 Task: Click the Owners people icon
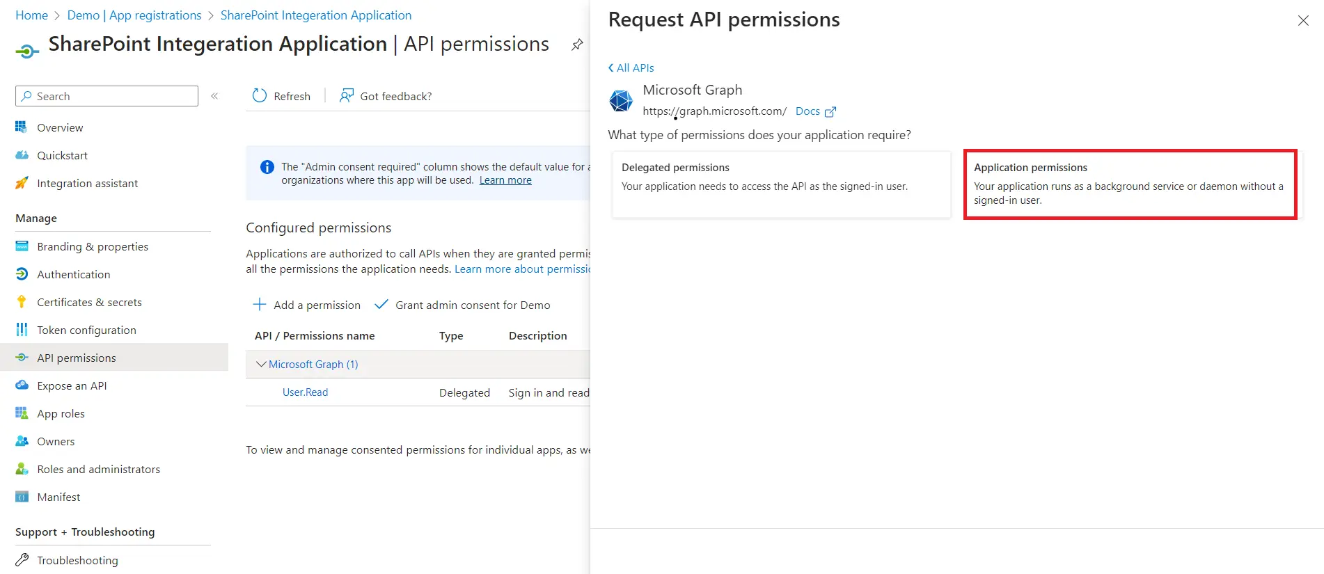tap(22, 441)
